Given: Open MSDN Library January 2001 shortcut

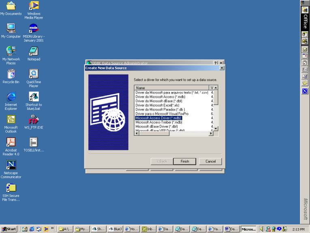Looking at the screenshot, I should 34,32.
